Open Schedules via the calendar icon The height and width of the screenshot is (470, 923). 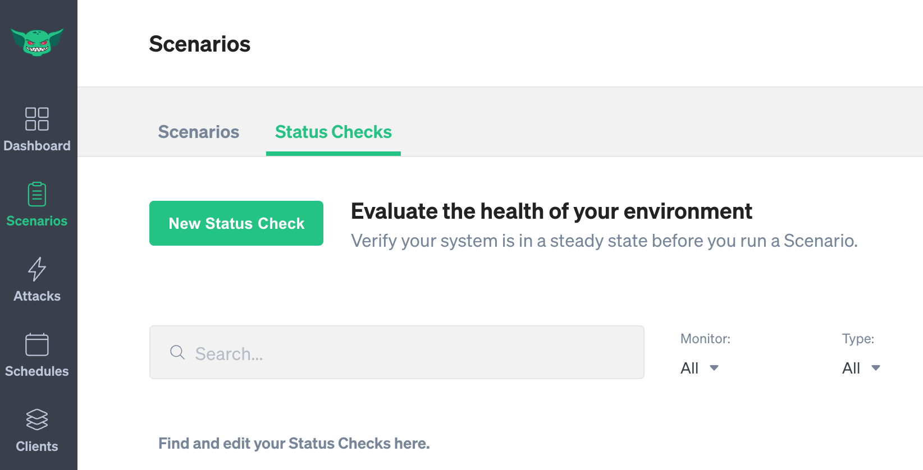click(37, 344)
